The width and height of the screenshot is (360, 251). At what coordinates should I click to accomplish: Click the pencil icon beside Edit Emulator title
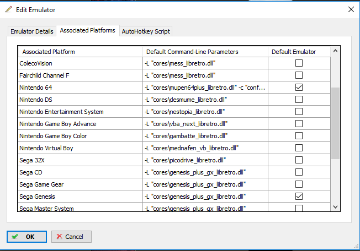point(8,9)
